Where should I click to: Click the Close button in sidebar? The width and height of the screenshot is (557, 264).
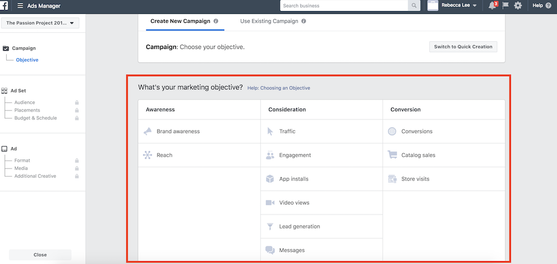[40, 255]
